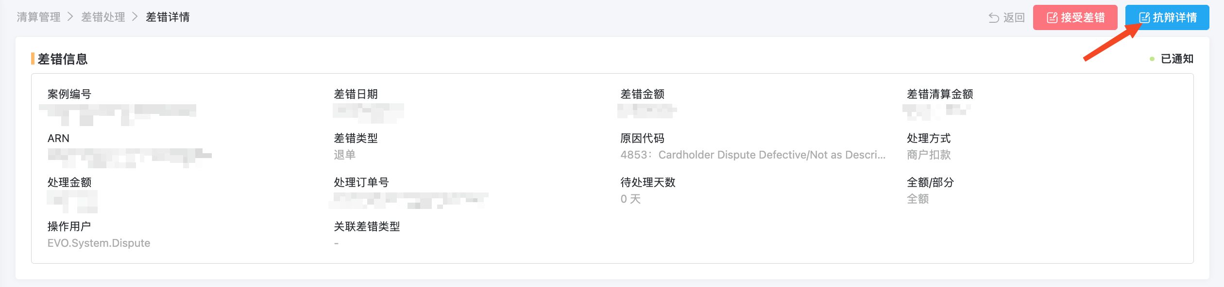Image resolution: width=1224 pixels, height=287 pixels.
Task: Open 抗辩详情 blue button
Action: pos(1167,17)
